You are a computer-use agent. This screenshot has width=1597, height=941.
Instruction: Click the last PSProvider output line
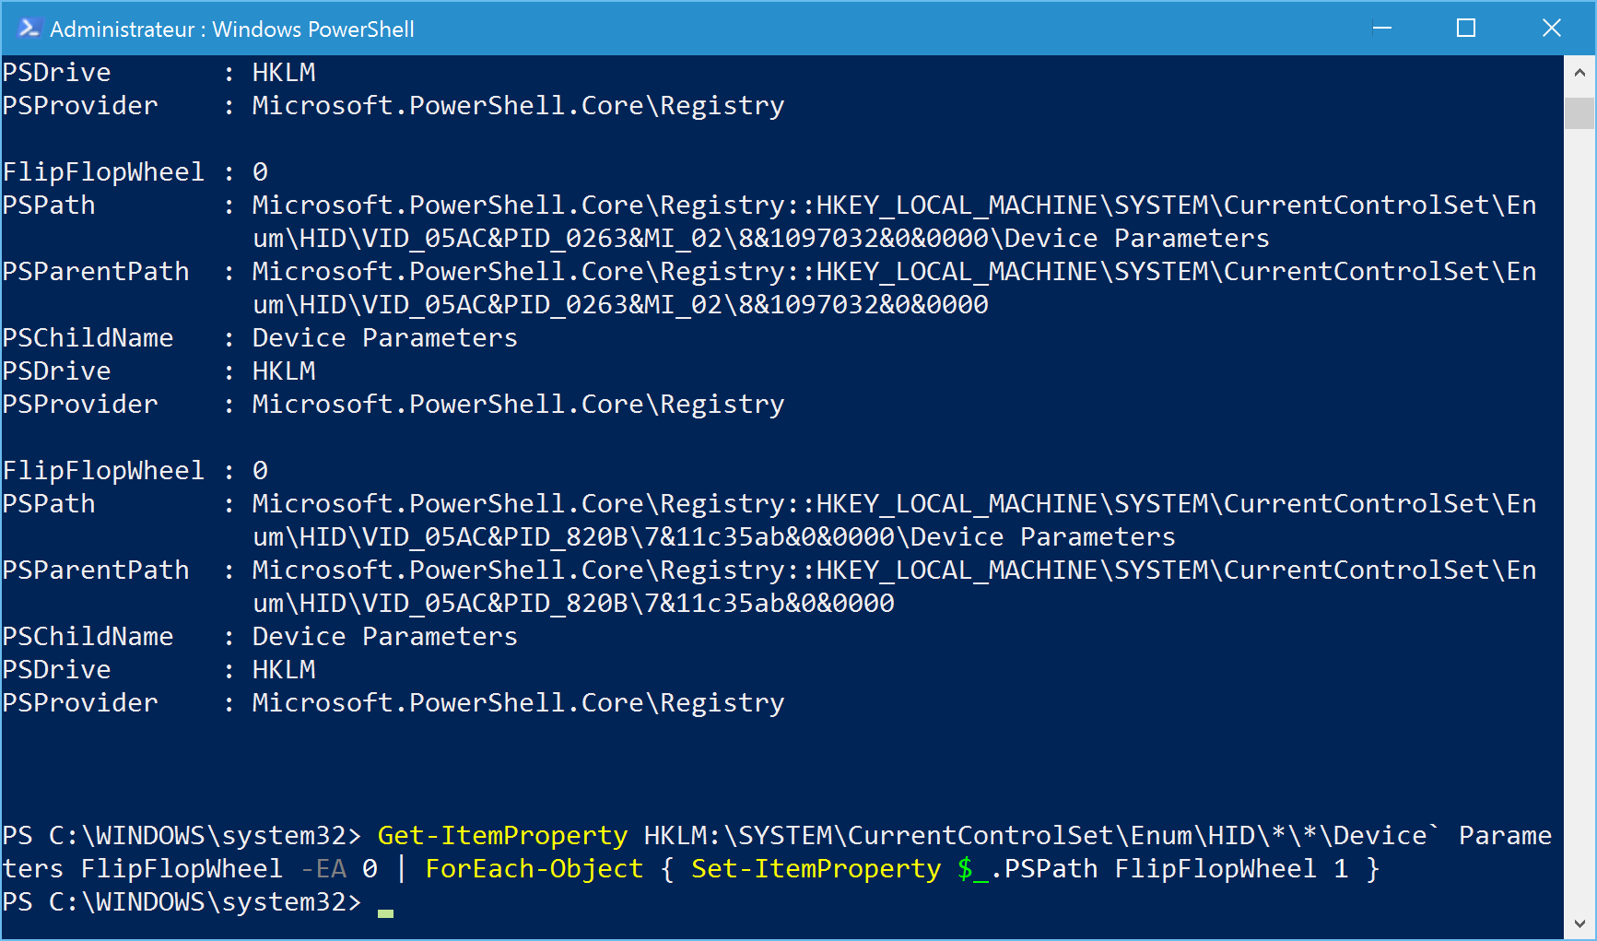[x=393, y=703]
